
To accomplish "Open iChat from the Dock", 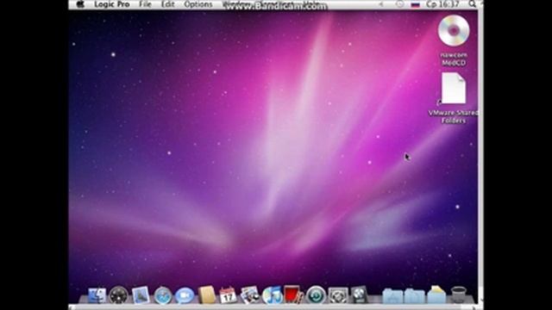I will tap(185, 295).
